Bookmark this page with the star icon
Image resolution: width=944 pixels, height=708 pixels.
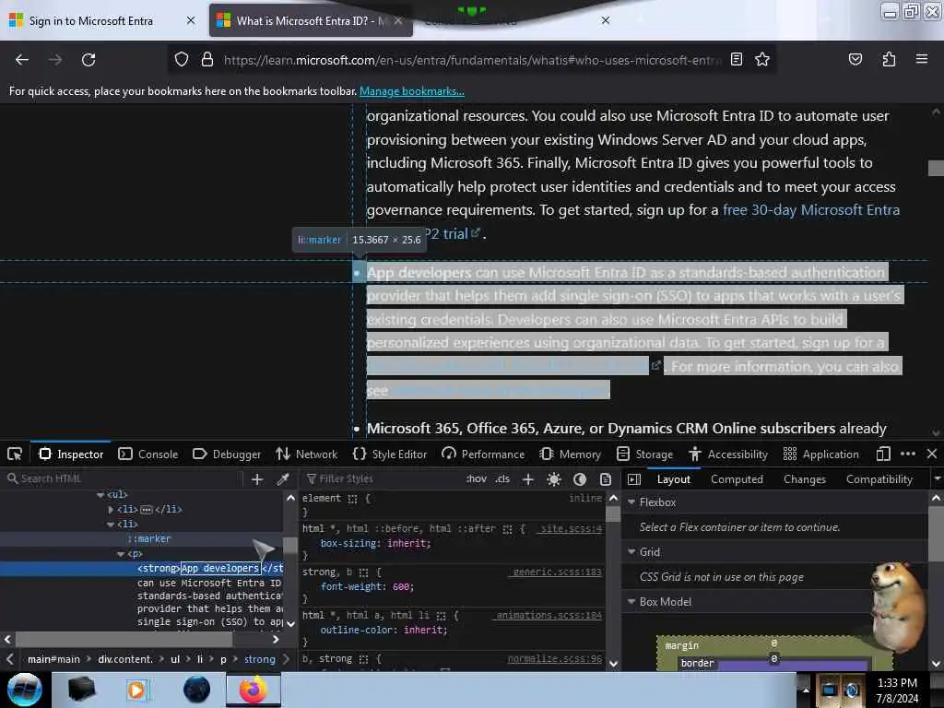coord(762,59)
